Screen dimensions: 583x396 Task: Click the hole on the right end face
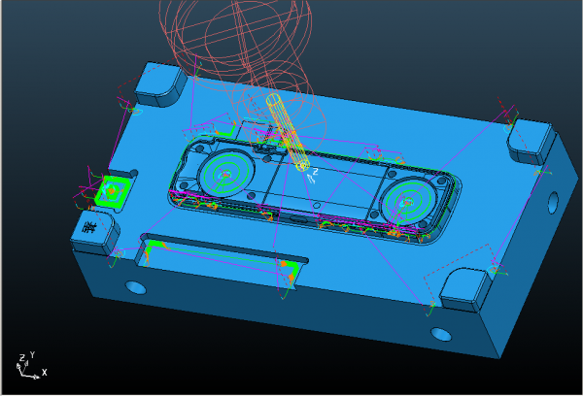coord(553,203)
